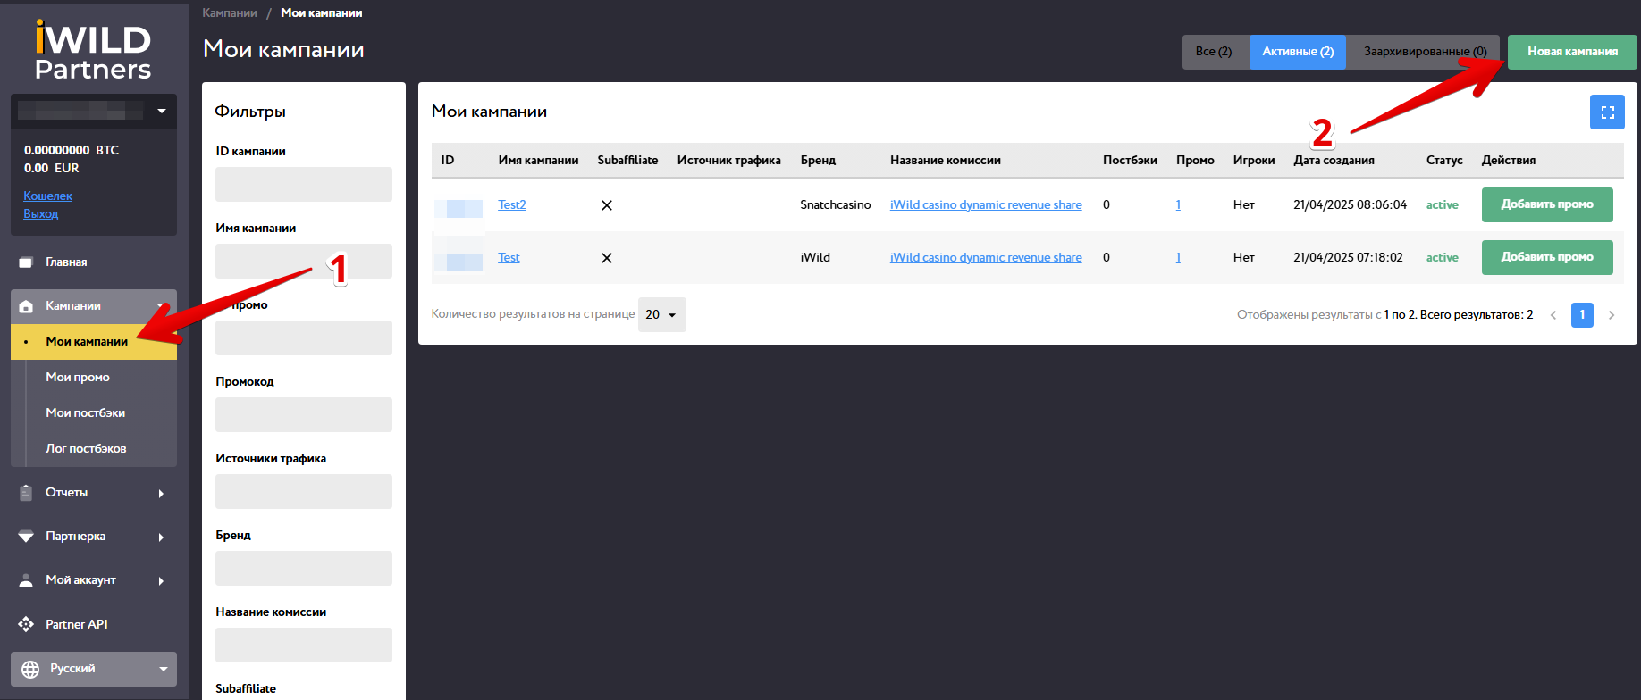The height and width of the screenshot is (700, 1641).
Task: Click the Главная home icon
Action: pyautogui.click(x=26, y=262)
